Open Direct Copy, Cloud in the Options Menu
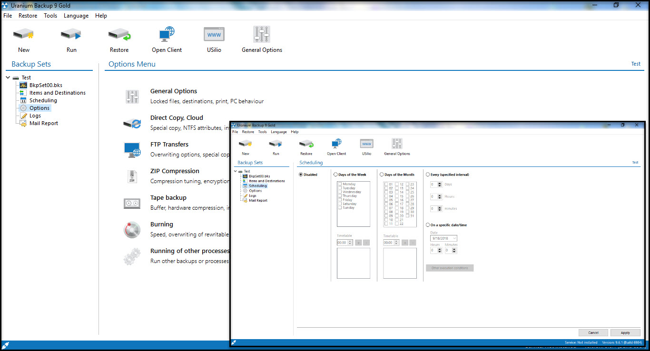This screenshot has height=351, width=650. coord(177,118)
